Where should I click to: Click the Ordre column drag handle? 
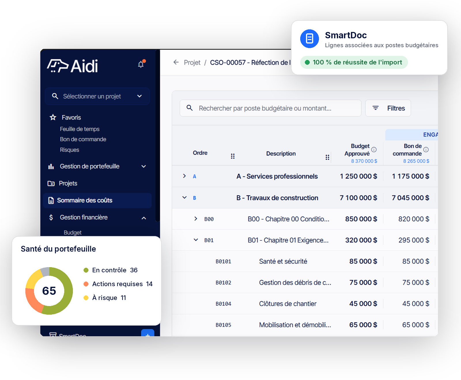pos(233,156)
